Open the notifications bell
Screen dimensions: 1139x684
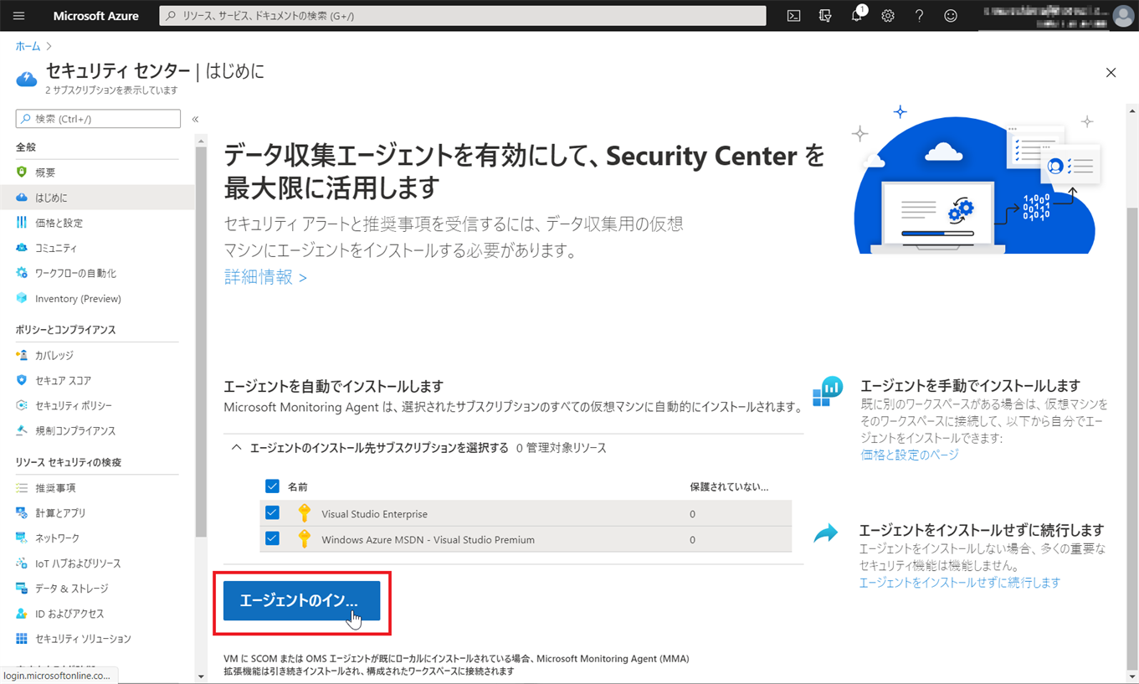coord(856,16)
